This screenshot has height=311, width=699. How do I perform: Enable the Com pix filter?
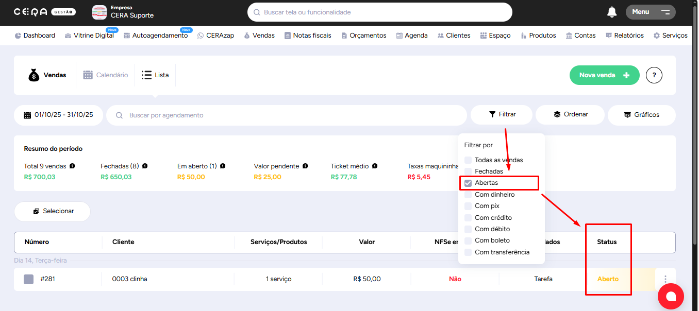[x=468, y=206]
